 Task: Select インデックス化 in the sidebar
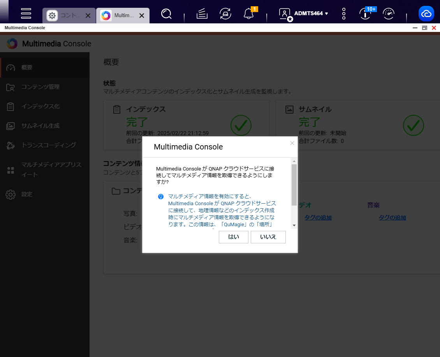coord(45,106)
